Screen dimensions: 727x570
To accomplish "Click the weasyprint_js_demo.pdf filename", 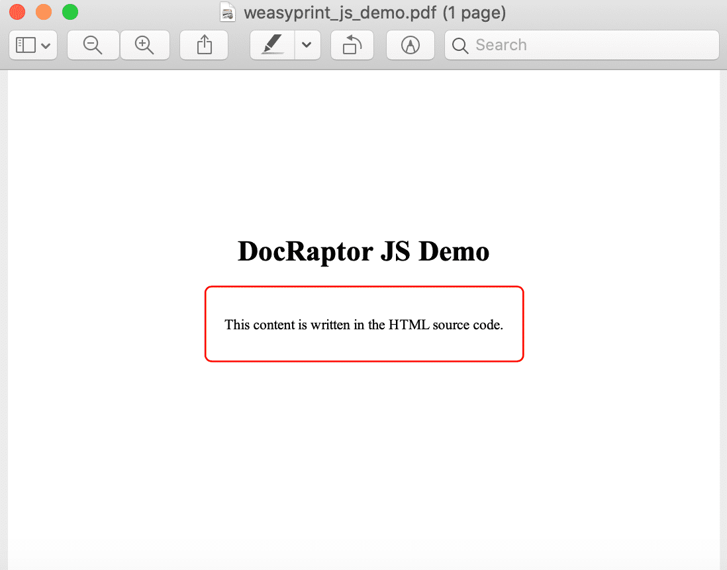I will click(338, 11).
